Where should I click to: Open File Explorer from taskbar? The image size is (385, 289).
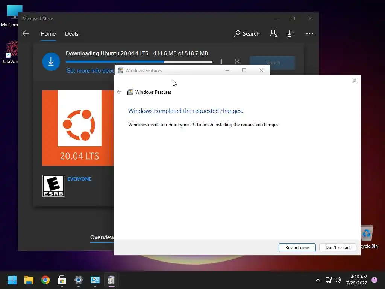[x=29, y=280]
